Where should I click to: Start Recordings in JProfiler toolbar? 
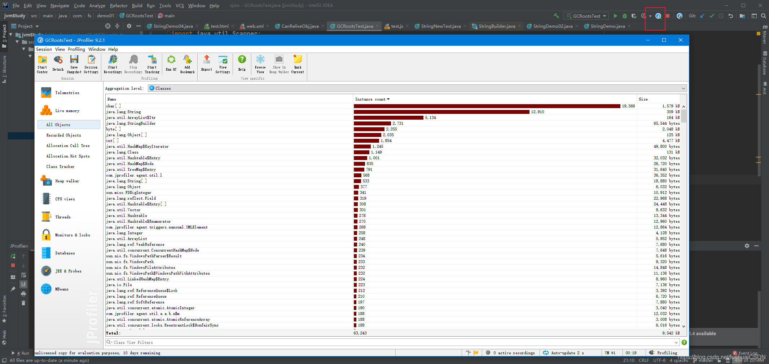113,64
